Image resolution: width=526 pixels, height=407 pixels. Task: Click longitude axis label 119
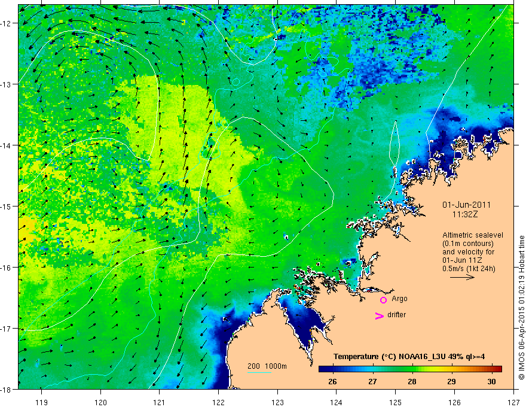click(x=42, y=402)
